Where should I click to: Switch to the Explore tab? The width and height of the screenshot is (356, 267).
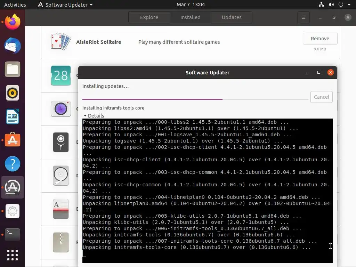pos(149,17)
